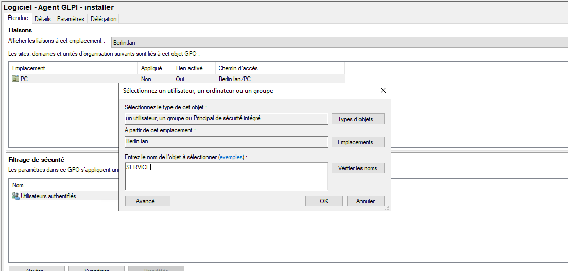This screenshot has width=568, height=271.
Task: Confirm the selection with OK
Action: pyautogui.click(x=324, y=201)
